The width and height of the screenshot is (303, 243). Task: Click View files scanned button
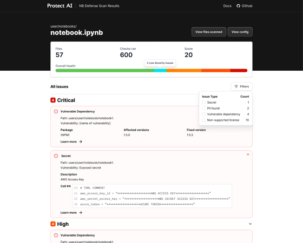click(209, 32)
